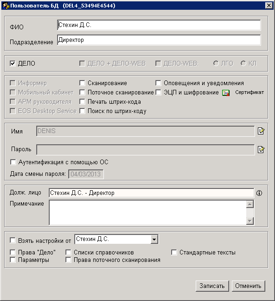Check the АРМ руководителя checkbox
The width and height of the screenshot is (275, 301).
coord(13,101)
